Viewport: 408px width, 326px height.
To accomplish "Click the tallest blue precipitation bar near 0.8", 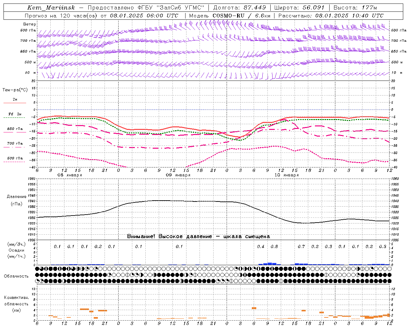I will (x=270, y=264).
